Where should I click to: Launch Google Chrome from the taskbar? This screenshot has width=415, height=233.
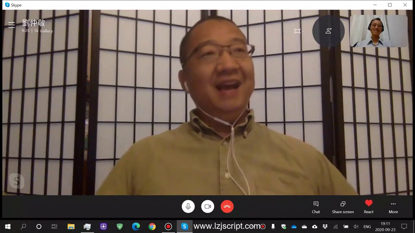pos(152,227)
